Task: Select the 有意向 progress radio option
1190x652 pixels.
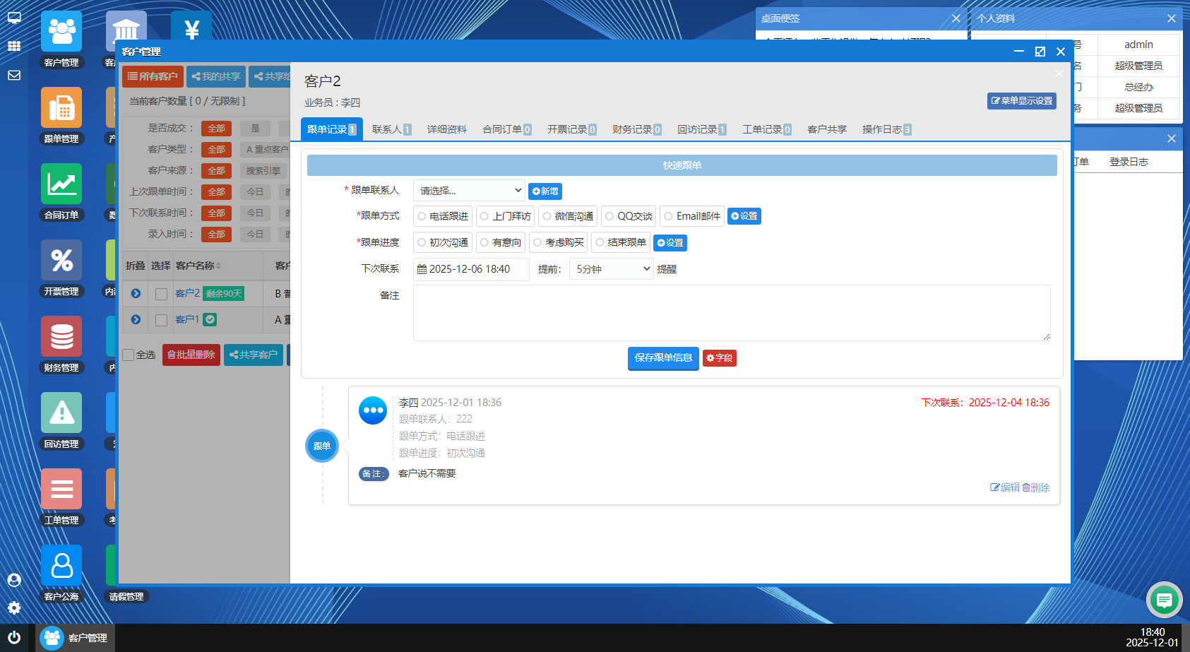Action: coord(484,243)
